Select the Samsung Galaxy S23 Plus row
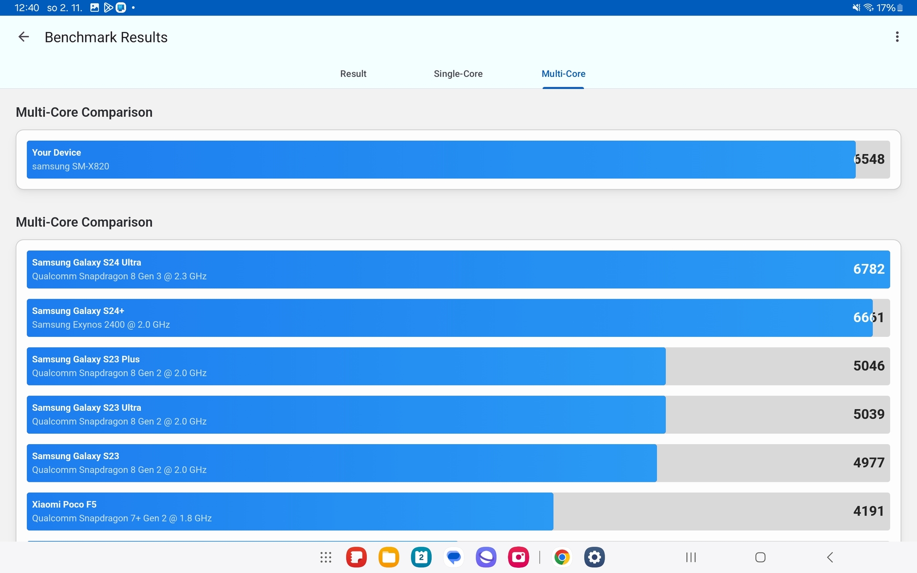The image size is (917, 573). 458,366
